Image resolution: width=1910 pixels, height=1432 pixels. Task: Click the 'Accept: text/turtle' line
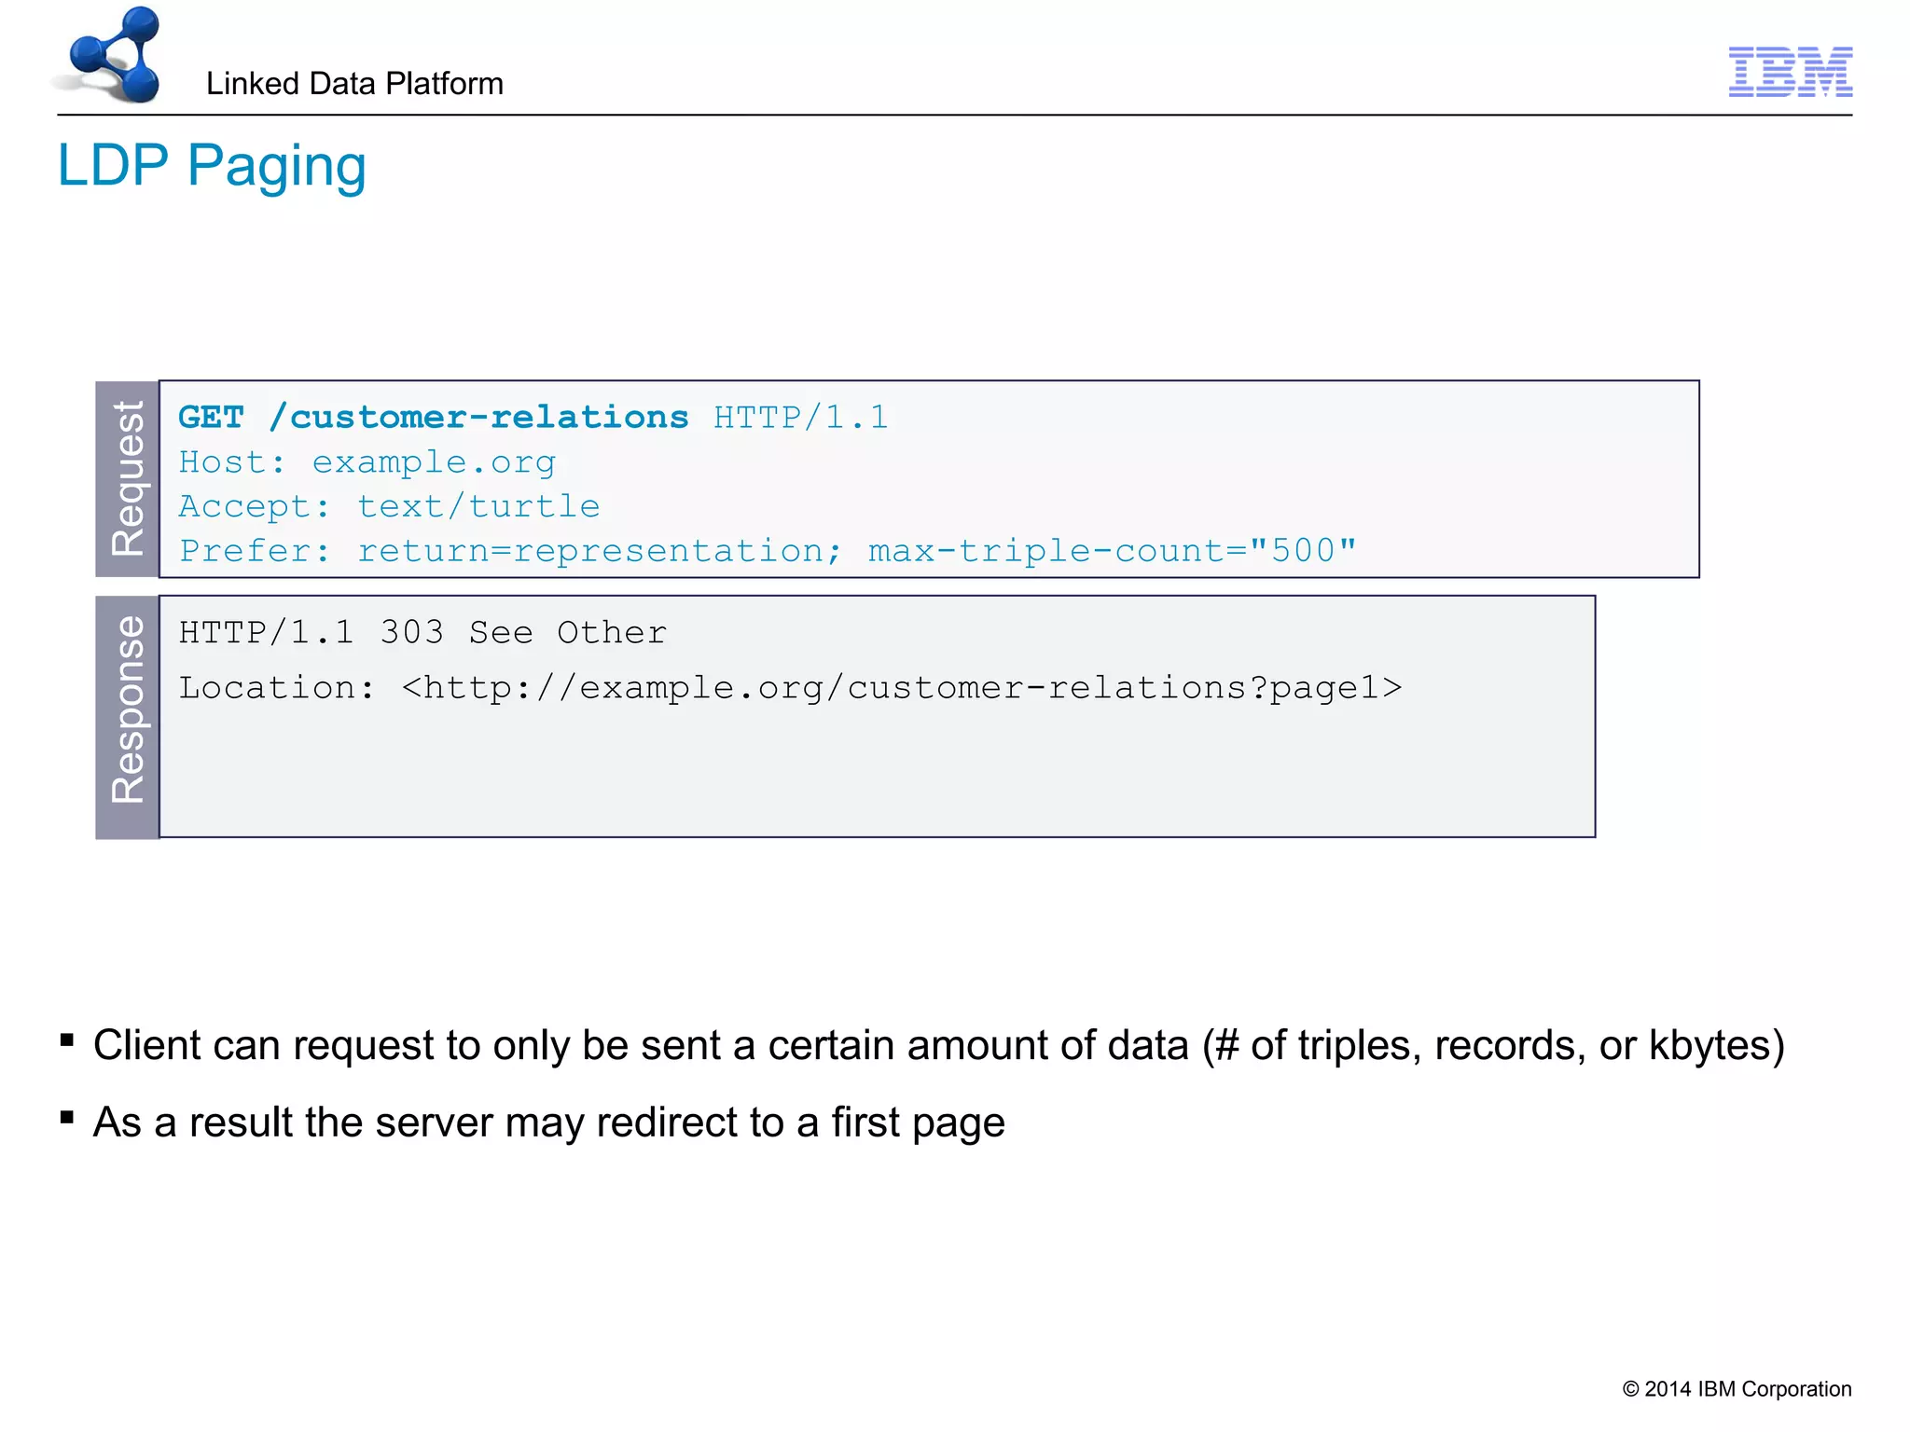tap(389, 506)
